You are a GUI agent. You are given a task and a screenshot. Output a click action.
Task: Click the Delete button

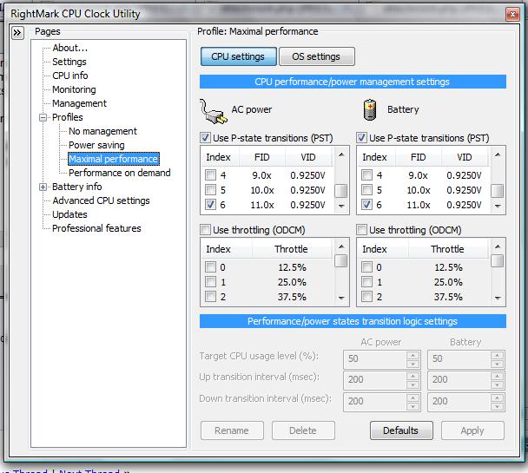(303, 430)
